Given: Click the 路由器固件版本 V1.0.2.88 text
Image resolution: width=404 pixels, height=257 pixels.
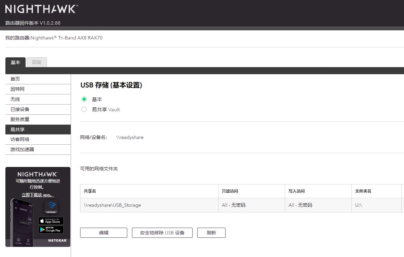Looking at the screenshot, I should click(x=33, y=23).
